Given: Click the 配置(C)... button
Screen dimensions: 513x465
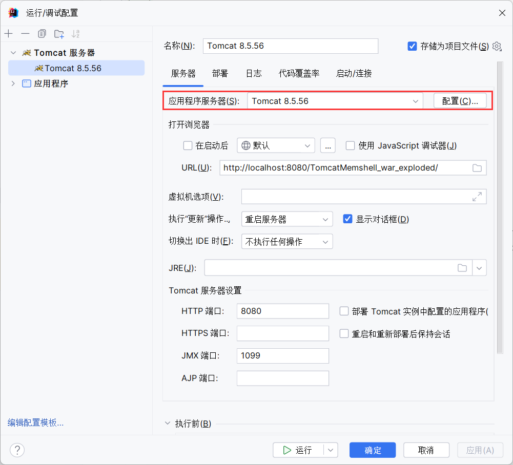Looking at the screenshot, I should pyautogui.click(x=460, y=101).
